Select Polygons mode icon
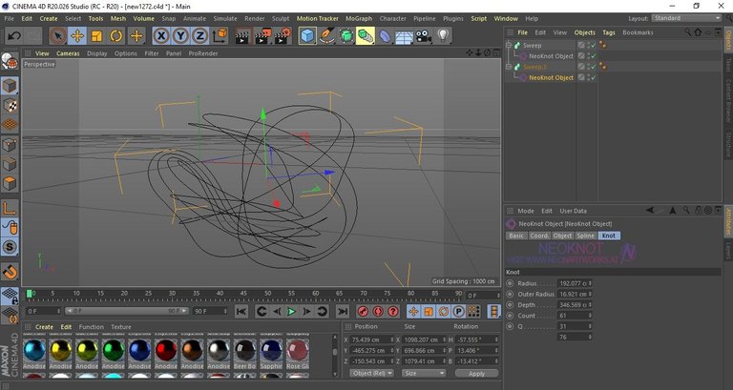 10,183
